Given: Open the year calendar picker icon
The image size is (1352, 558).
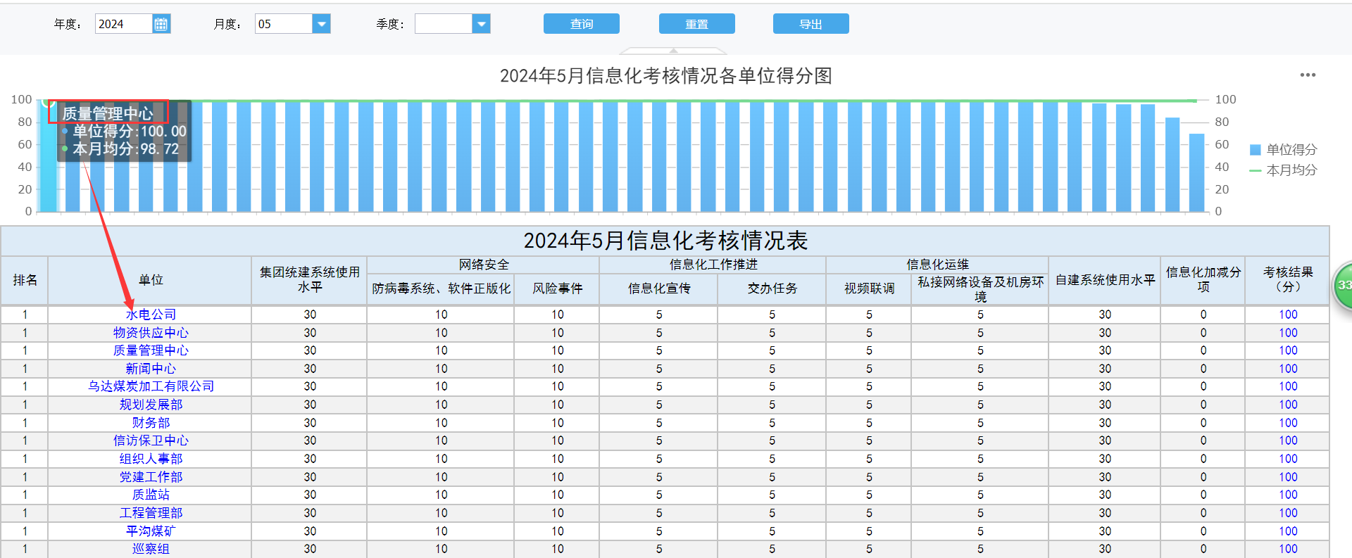Looking at the screenshot, I should coord(161,24).
